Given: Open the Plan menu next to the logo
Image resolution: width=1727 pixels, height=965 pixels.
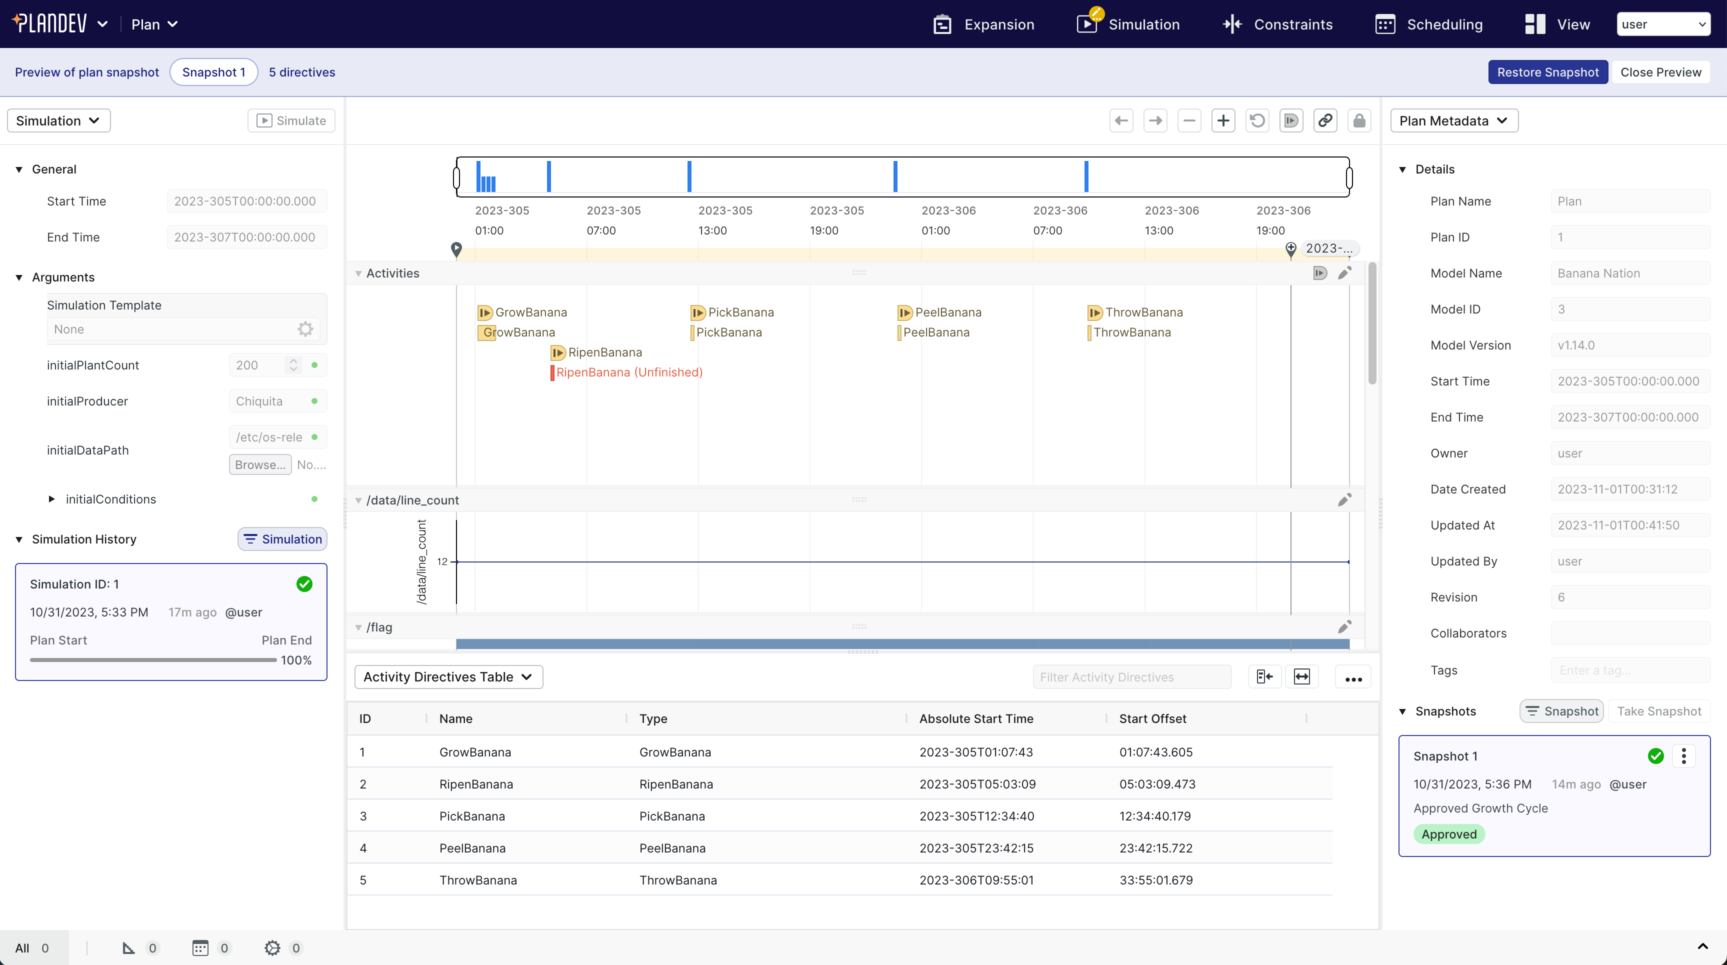Looking at the screenshot, I should pos(153,24).
